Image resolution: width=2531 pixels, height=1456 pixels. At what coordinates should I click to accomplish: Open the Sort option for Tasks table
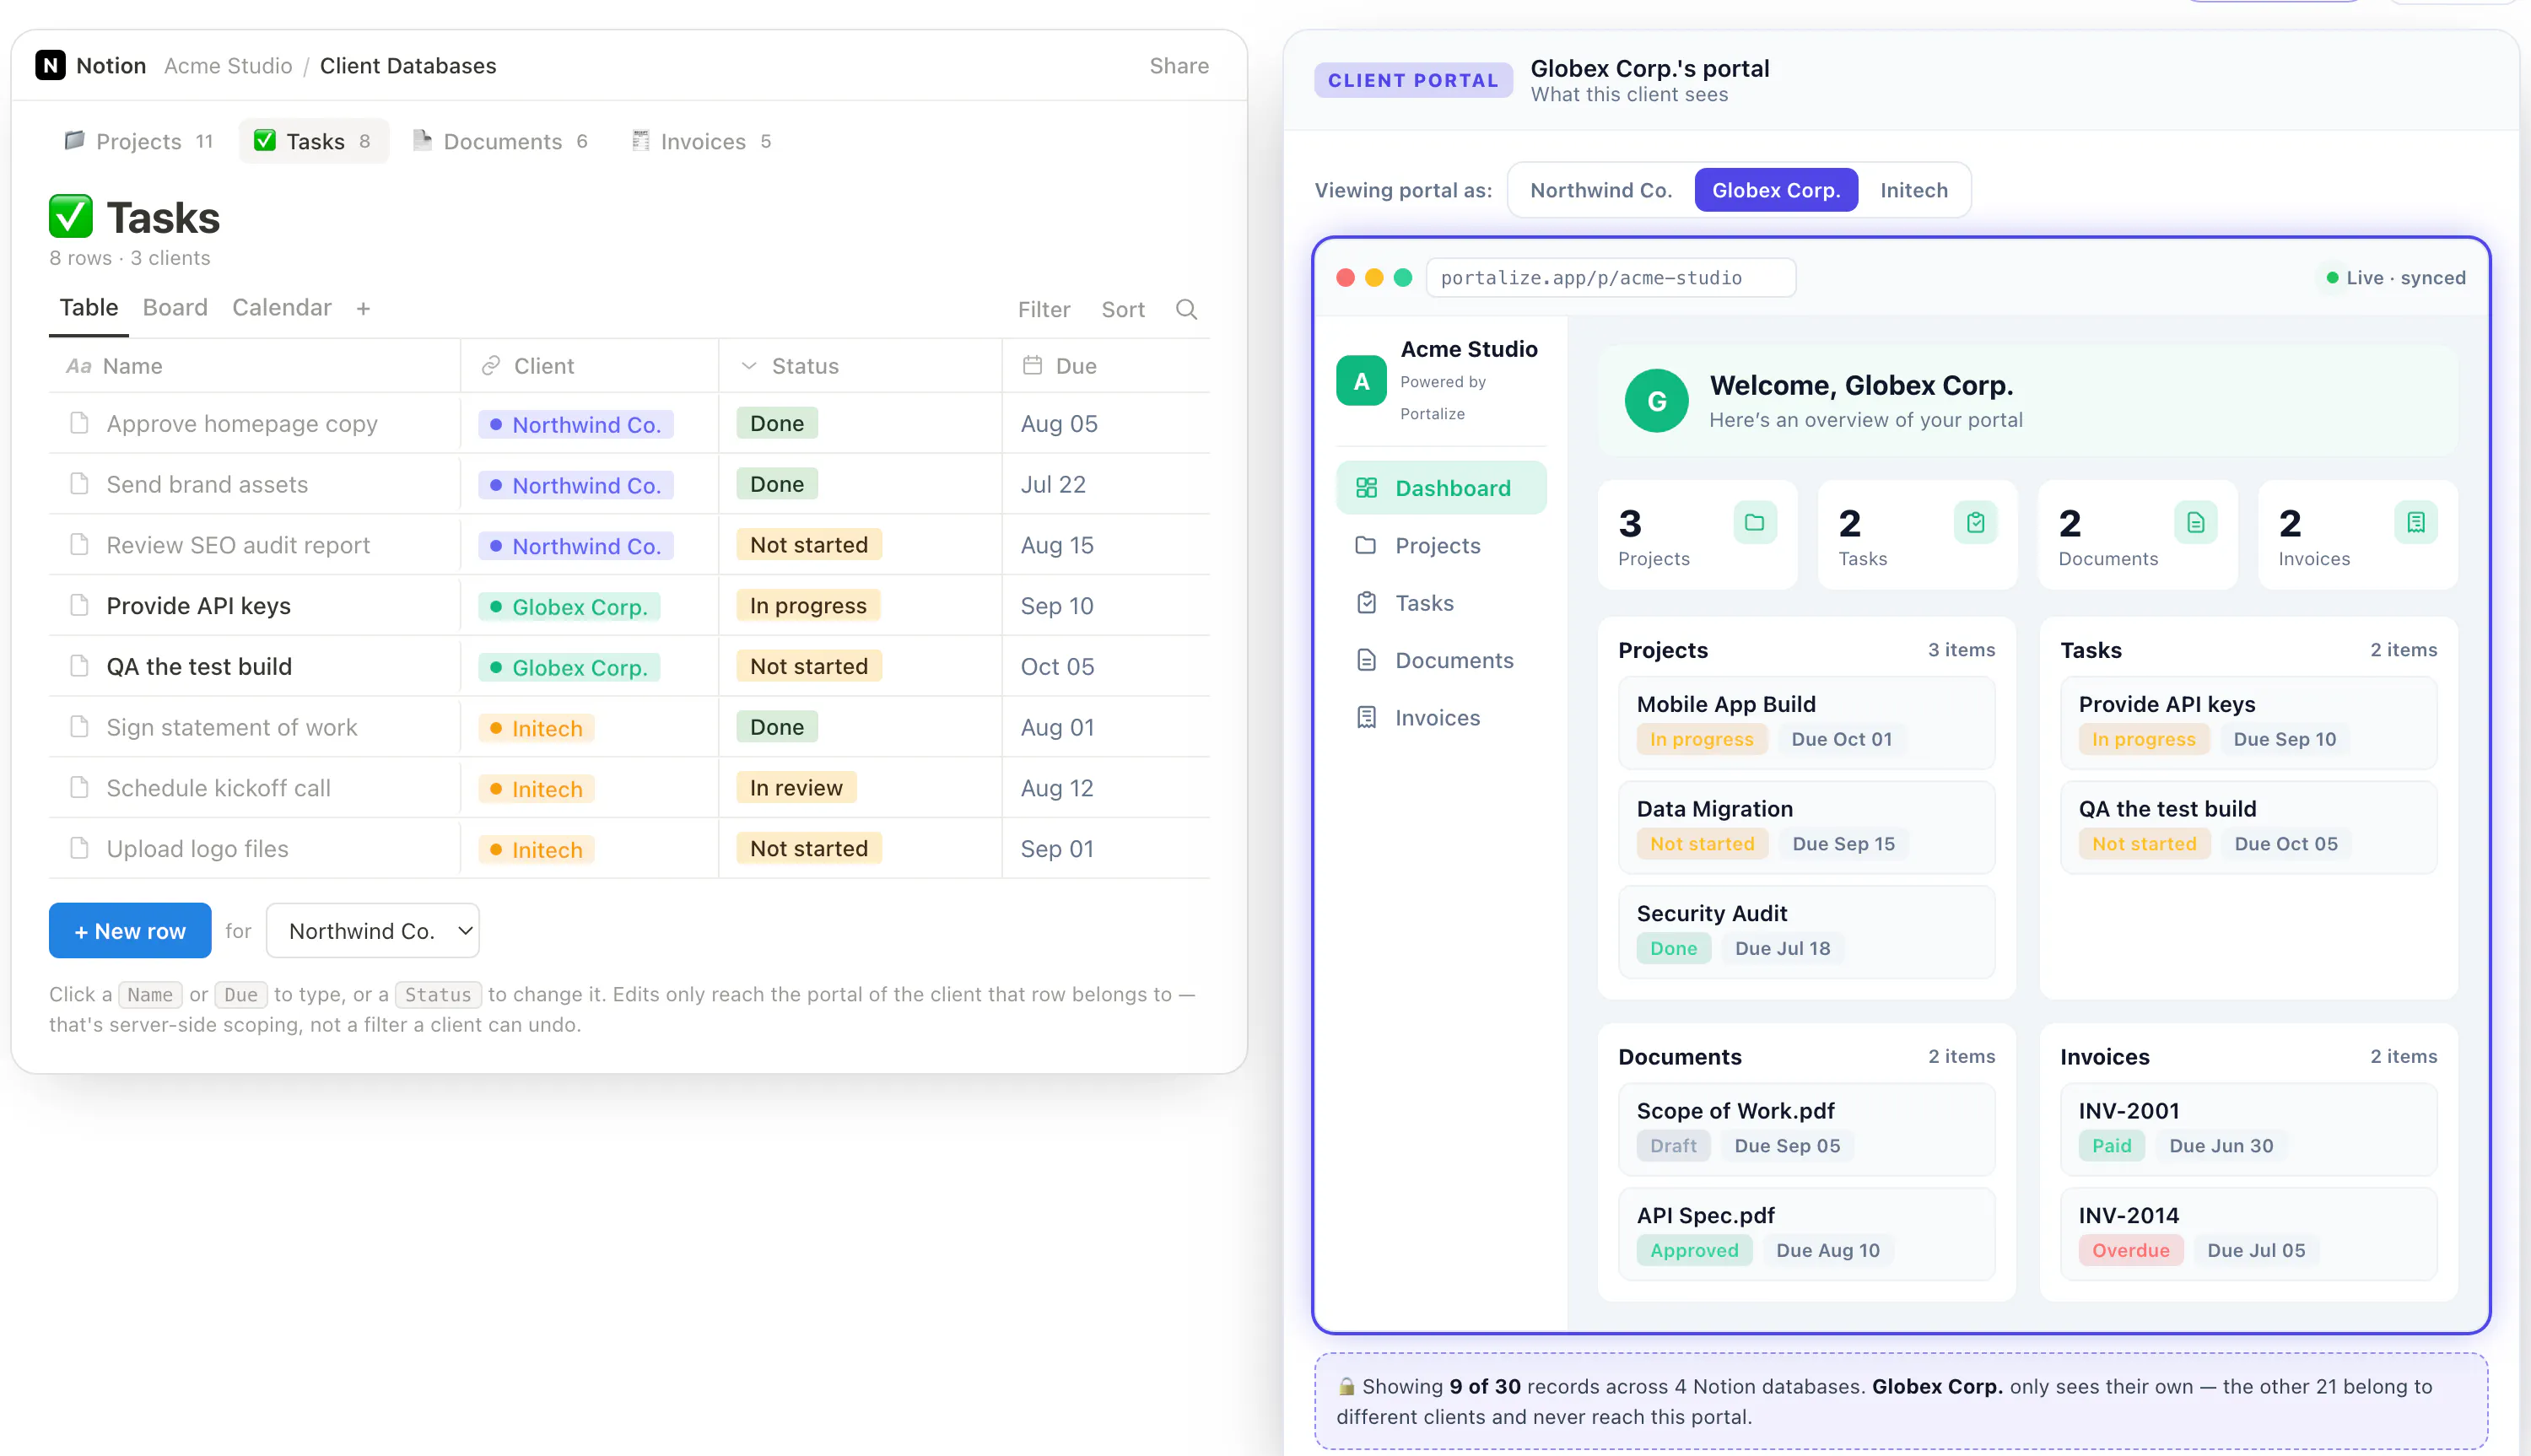1122,310
